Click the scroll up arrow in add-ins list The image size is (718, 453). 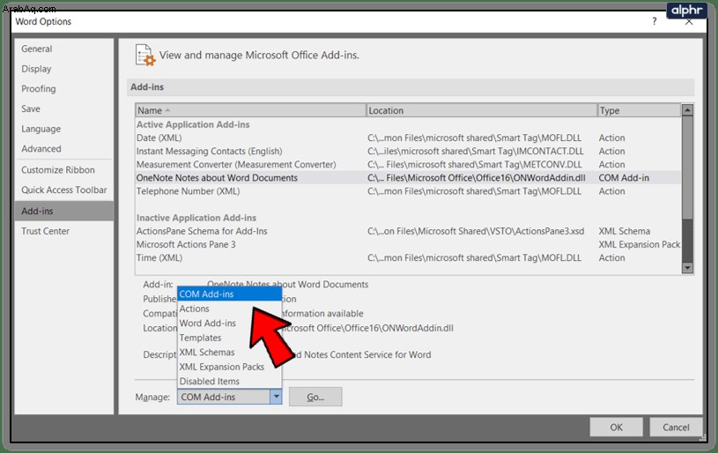click(687, 110)
